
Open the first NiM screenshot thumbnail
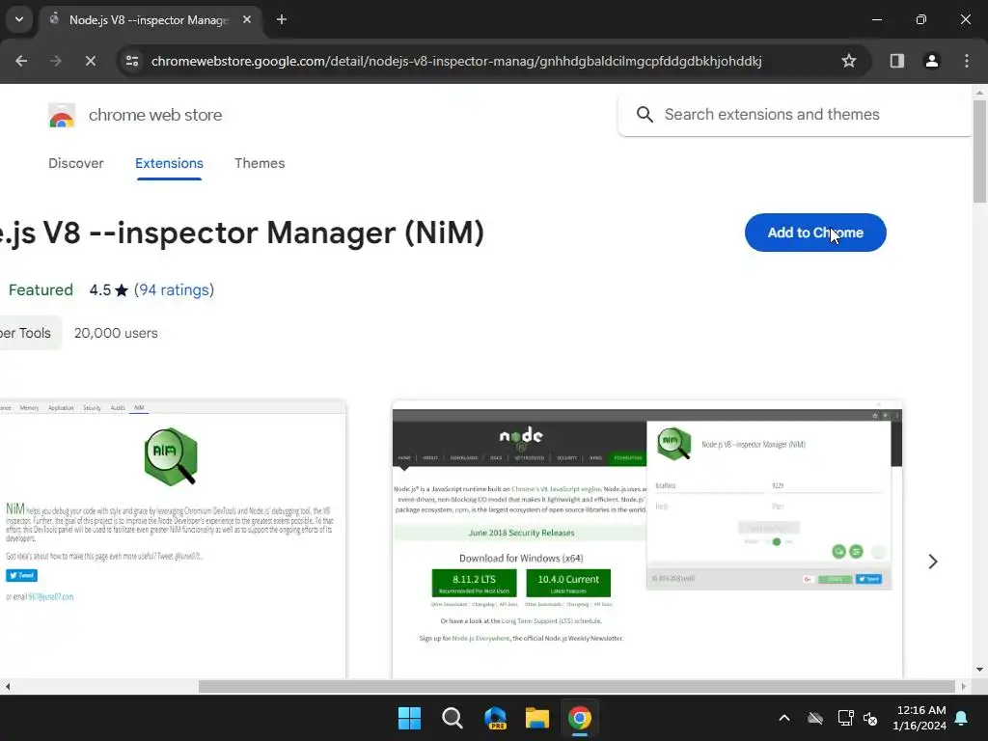(x=173, y=539)
